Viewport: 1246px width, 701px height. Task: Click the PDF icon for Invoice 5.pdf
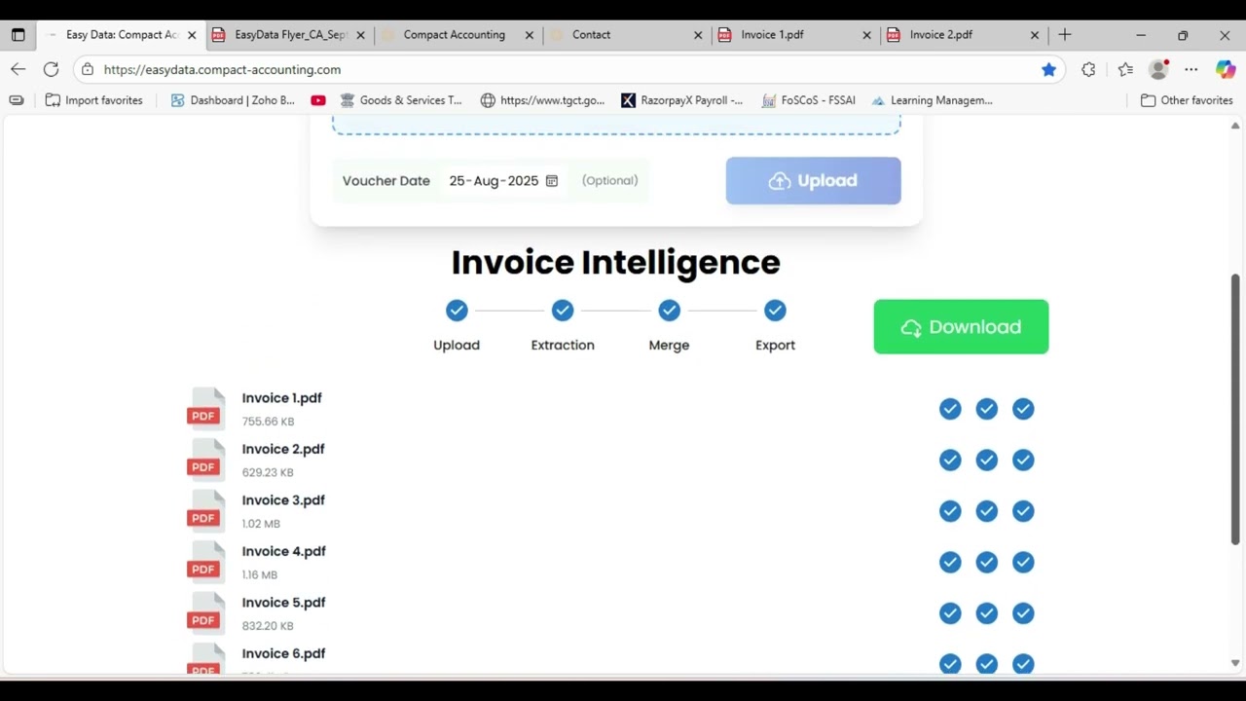[205, 613]
